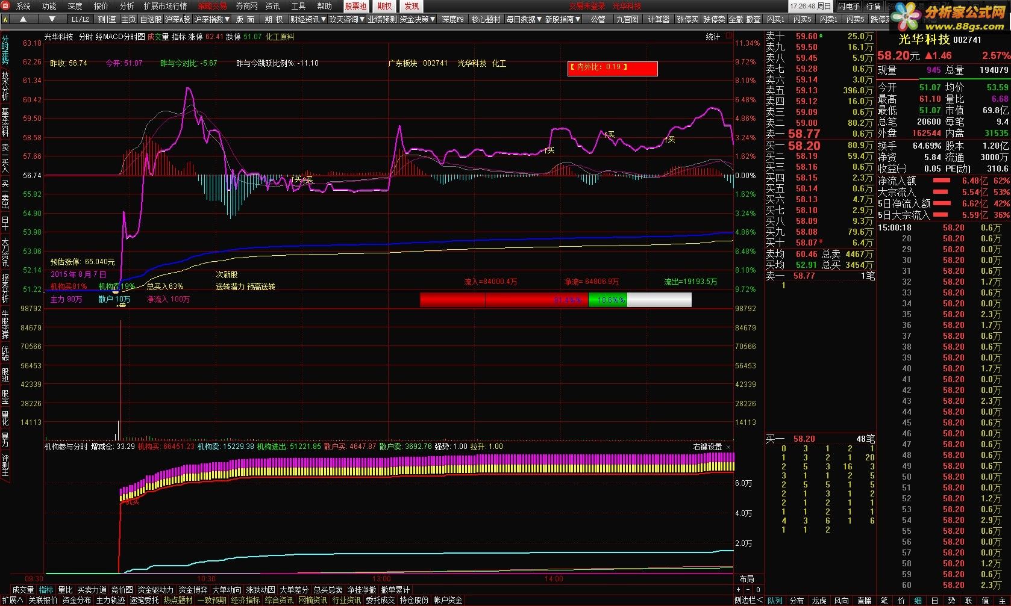Expand the 资金决策 dropdown
Screen dimensions: 1011x606
(418, 19)
